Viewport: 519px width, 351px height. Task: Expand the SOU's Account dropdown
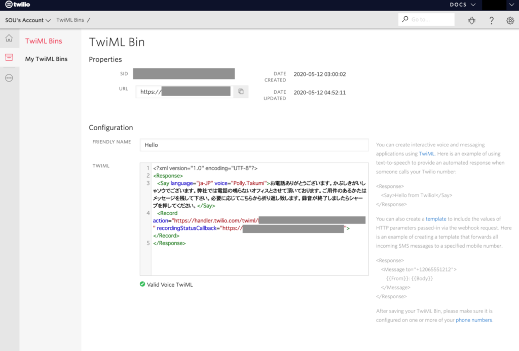click(28, 20)
